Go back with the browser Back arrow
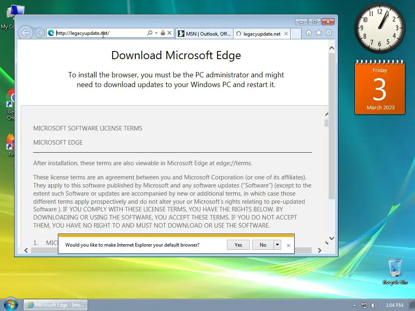The image size is (415, 311). click(x=26, y=33)
